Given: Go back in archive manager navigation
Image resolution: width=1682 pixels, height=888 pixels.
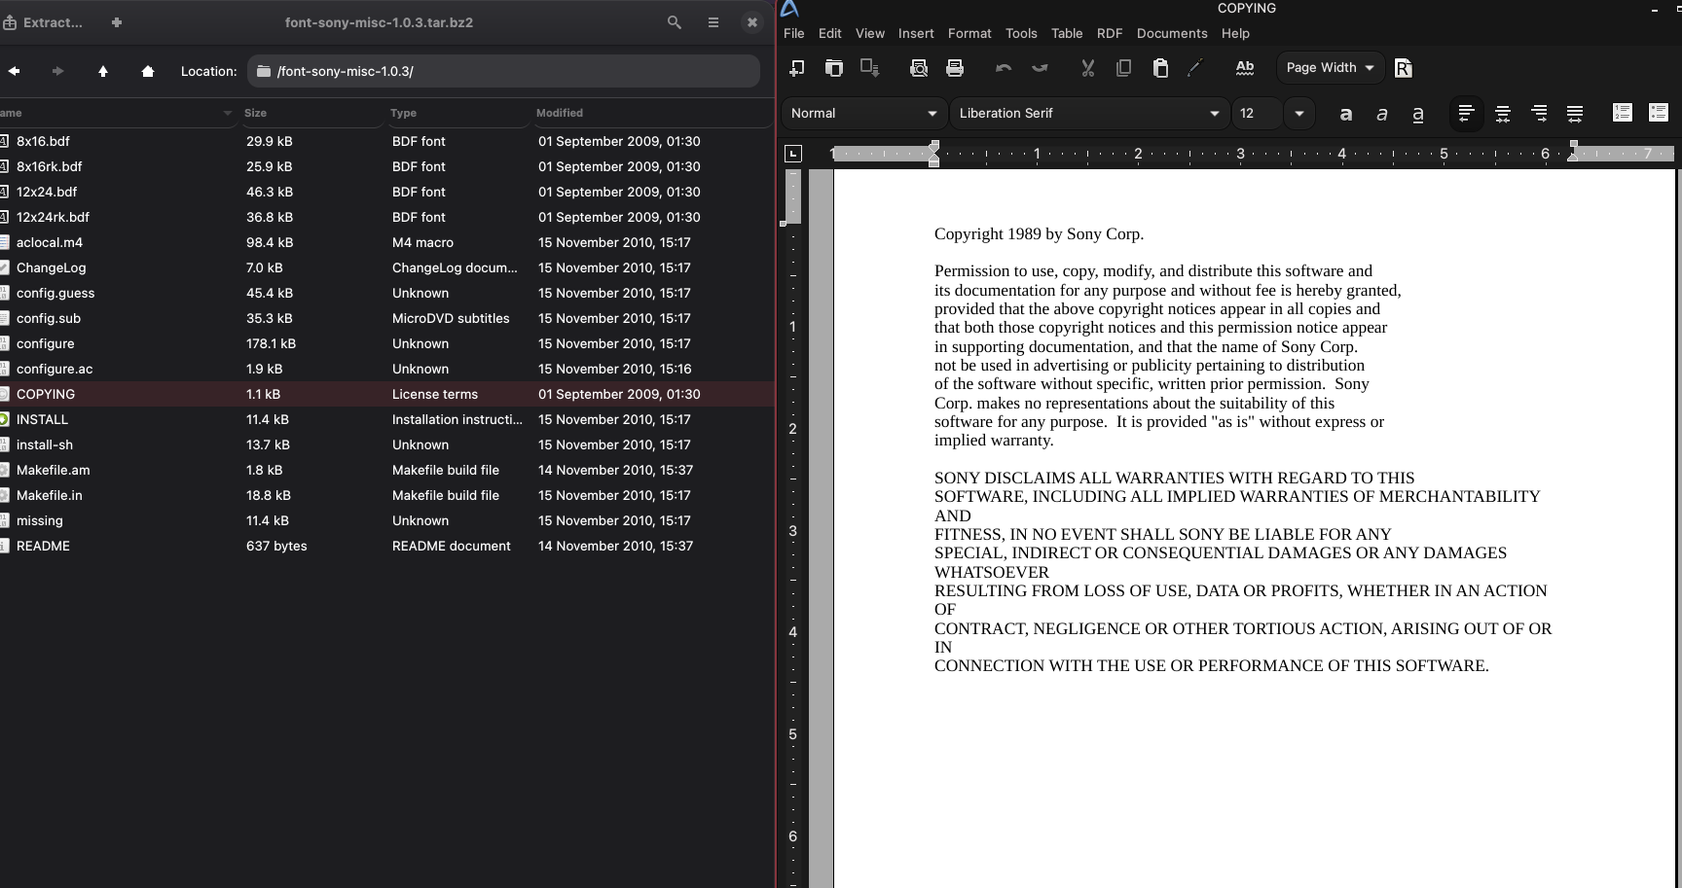Looking at the screenshot, I should [x=15, y=71].
